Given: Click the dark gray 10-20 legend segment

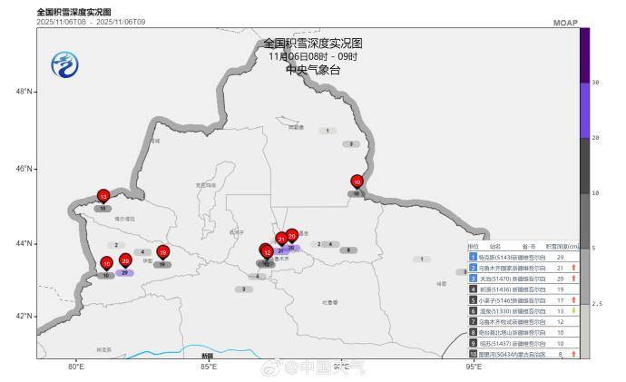Looking at the screenshot, I should (x=584, y=165).
